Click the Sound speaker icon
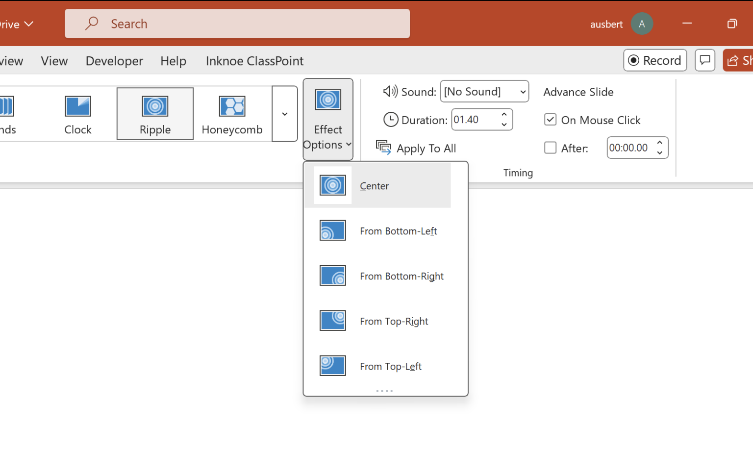Image resolution: width=753 pixels, height=454 pixels. tap(390, 91)
